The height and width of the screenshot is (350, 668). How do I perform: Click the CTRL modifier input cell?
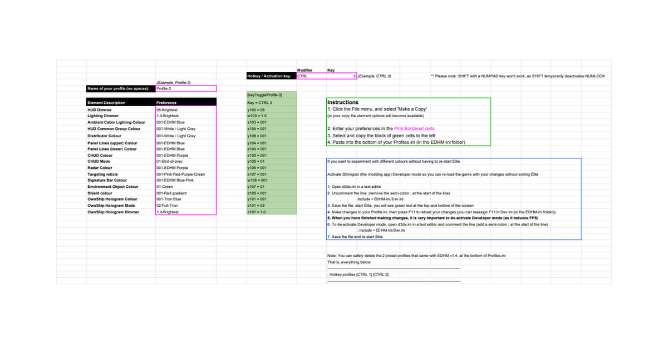tap(312, 76)
